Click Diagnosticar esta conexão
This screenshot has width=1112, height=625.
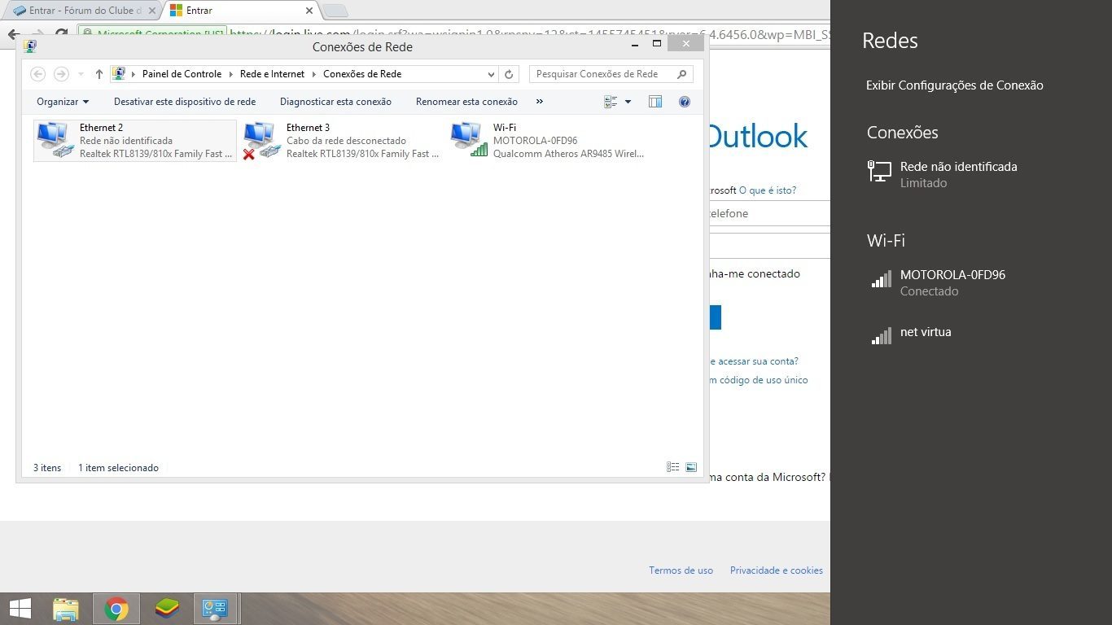[335, 102]
